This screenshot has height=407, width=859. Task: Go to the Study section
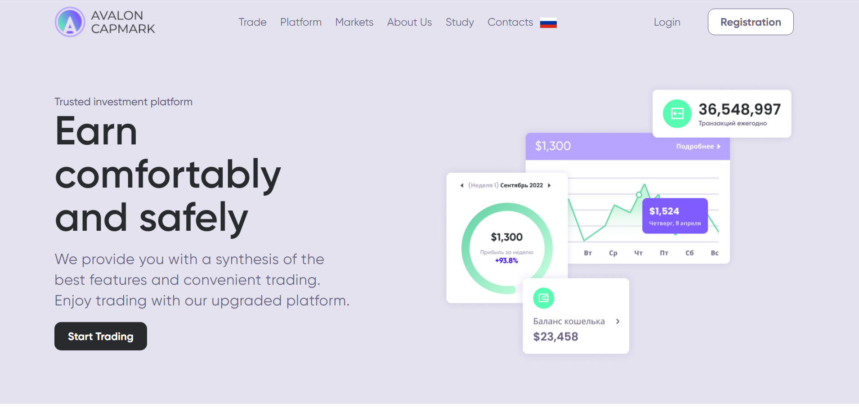tap(460, 22)
